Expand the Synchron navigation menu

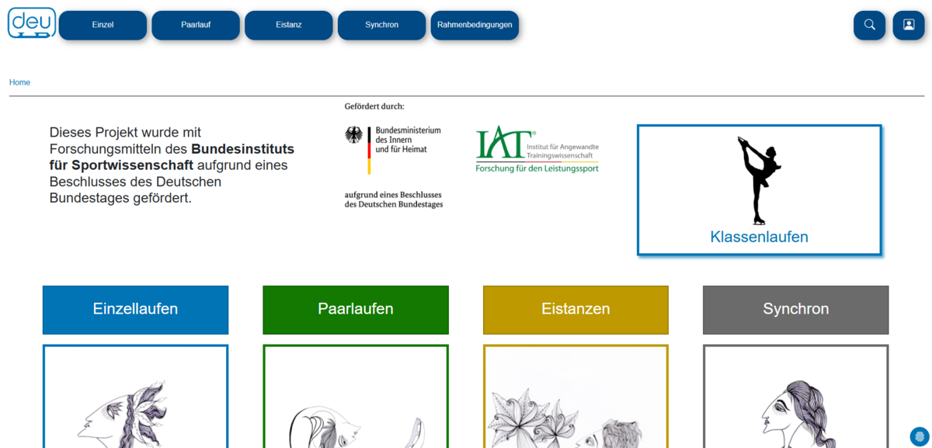(381, 25)
